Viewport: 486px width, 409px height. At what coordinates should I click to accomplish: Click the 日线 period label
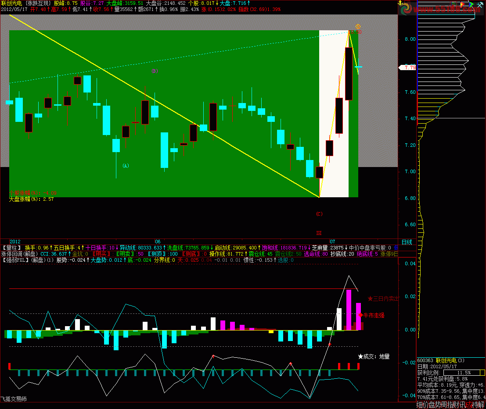pyautogui.click(x=407, y=242)
